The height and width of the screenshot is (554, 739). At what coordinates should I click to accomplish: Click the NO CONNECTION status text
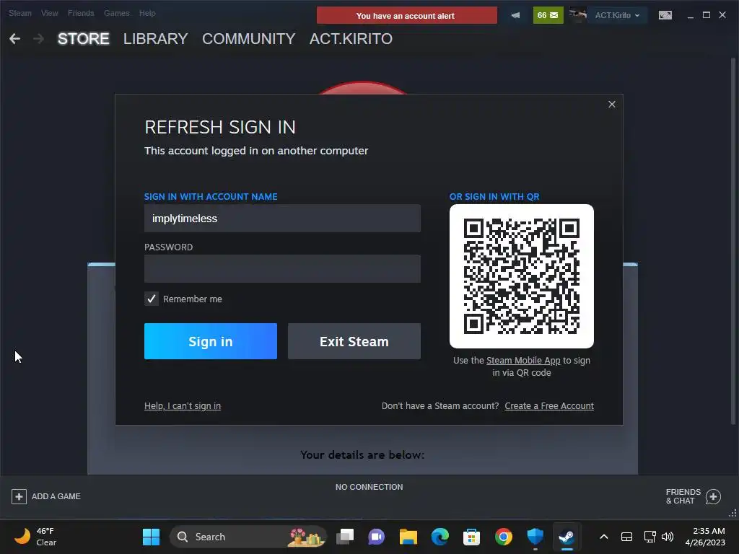point(369,487)
